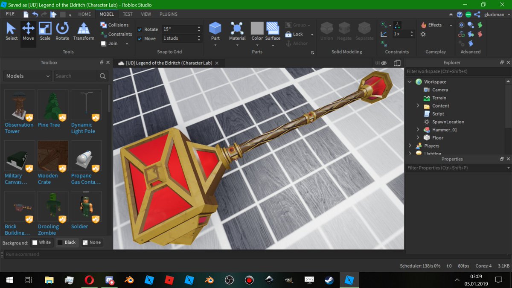Open Steam from the Windows taskbar
Viewport: 512px width, 288px height.
point(329,280)
